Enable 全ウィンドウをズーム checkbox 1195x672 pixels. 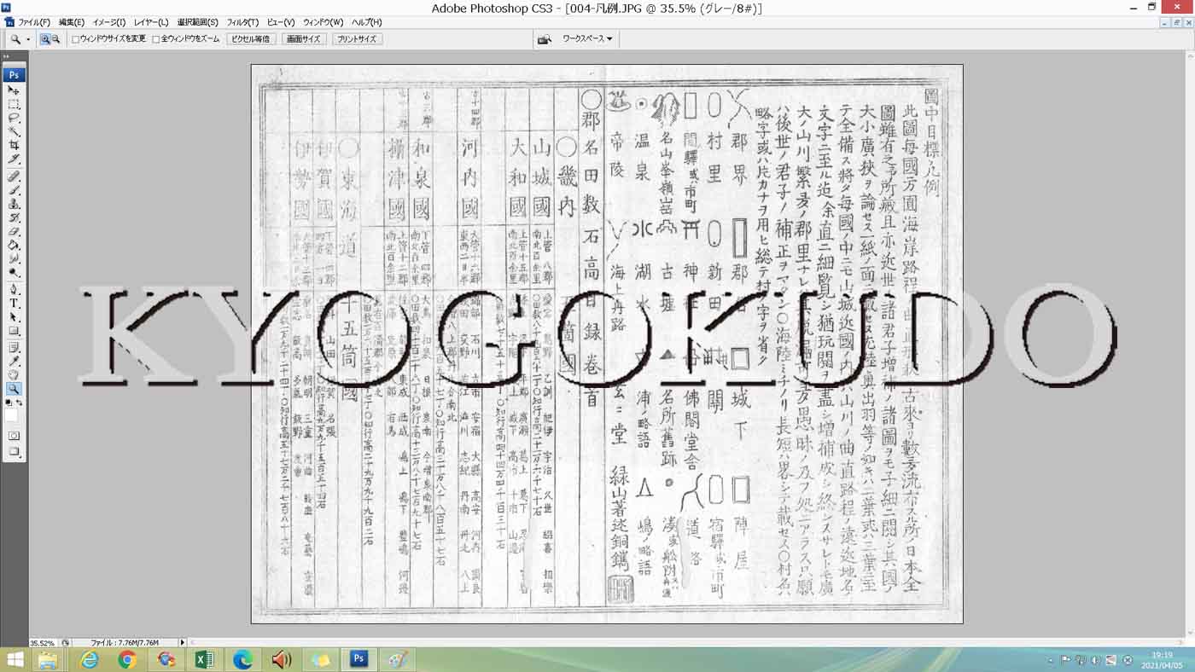tap(156, 39)
